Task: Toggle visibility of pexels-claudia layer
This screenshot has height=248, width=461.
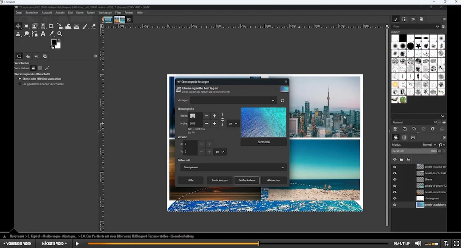Action: click(394, 167)
